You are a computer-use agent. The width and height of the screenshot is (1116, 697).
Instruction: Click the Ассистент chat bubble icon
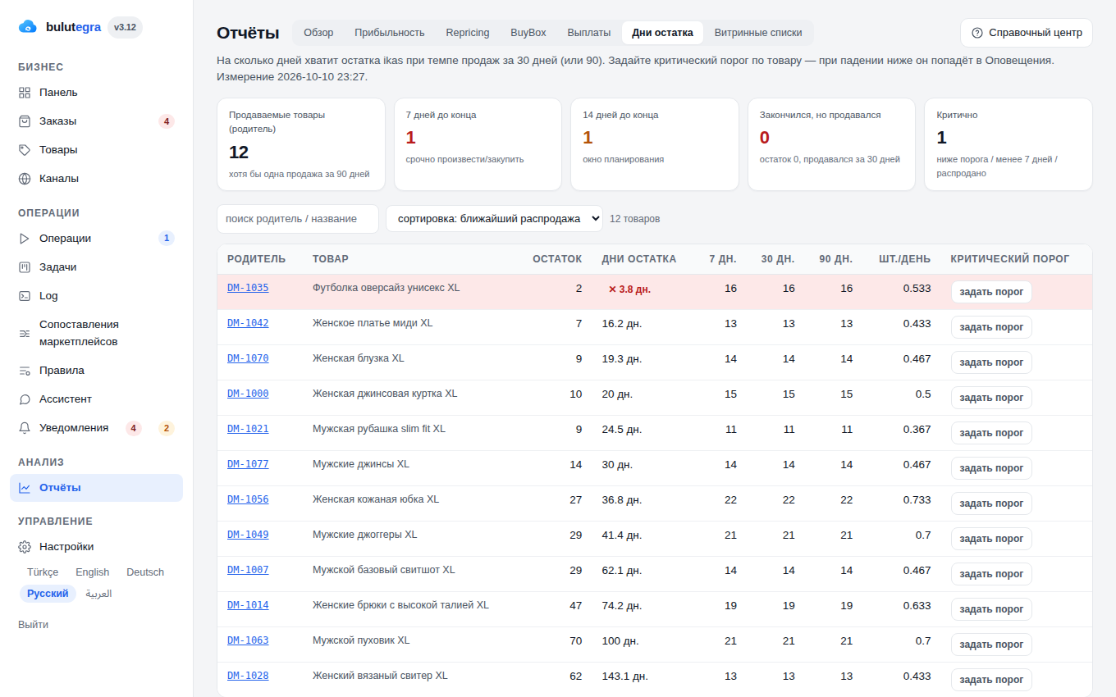[x=25, y=399]
